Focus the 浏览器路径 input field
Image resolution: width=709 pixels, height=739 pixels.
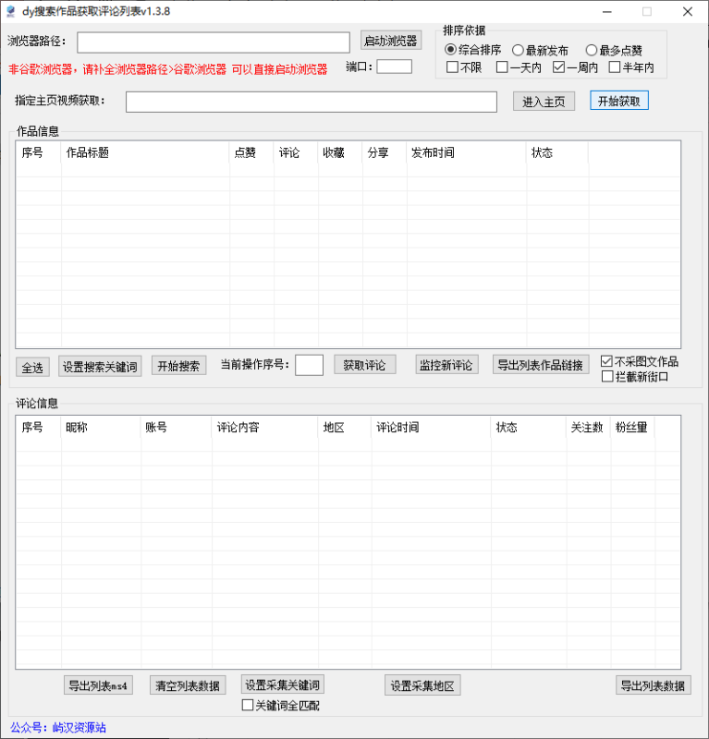(x=214, y=42)
